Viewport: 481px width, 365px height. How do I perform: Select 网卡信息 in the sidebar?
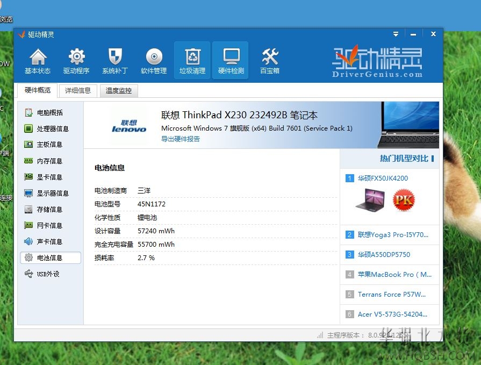pos(51,225)
